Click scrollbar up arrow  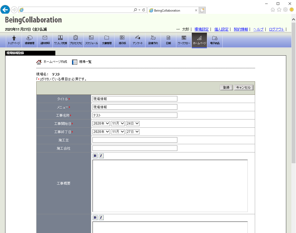point(293,20)
